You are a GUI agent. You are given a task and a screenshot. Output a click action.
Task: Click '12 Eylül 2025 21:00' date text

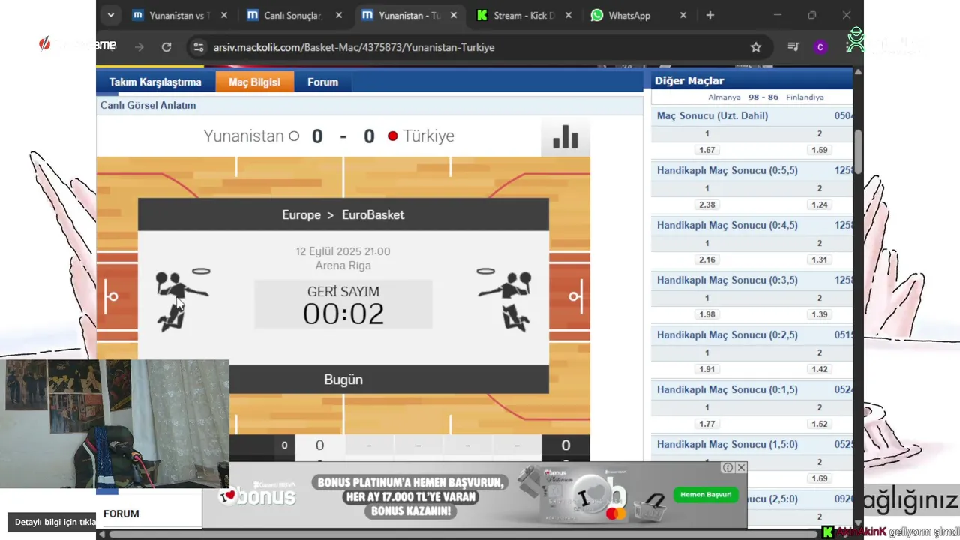pos(343,251)
